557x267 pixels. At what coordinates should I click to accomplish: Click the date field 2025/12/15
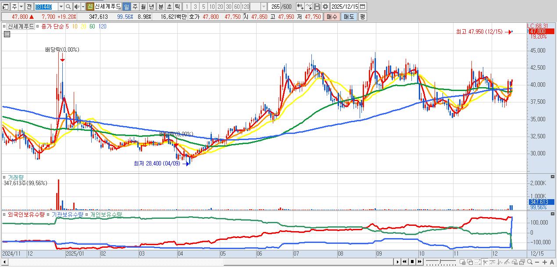click(x=345, y=7)
